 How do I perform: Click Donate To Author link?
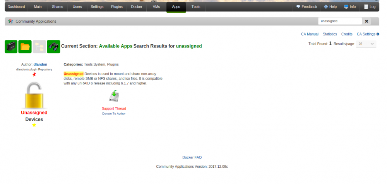(x=114, y=114)
